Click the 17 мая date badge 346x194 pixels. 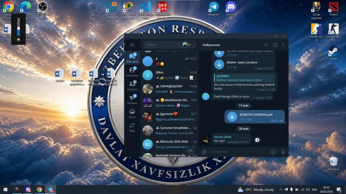coord(243,106)
